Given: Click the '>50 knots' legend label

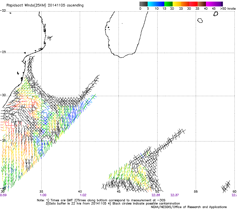Looking at the screenshot, I should pyautogui.click(x=228, y=9).
